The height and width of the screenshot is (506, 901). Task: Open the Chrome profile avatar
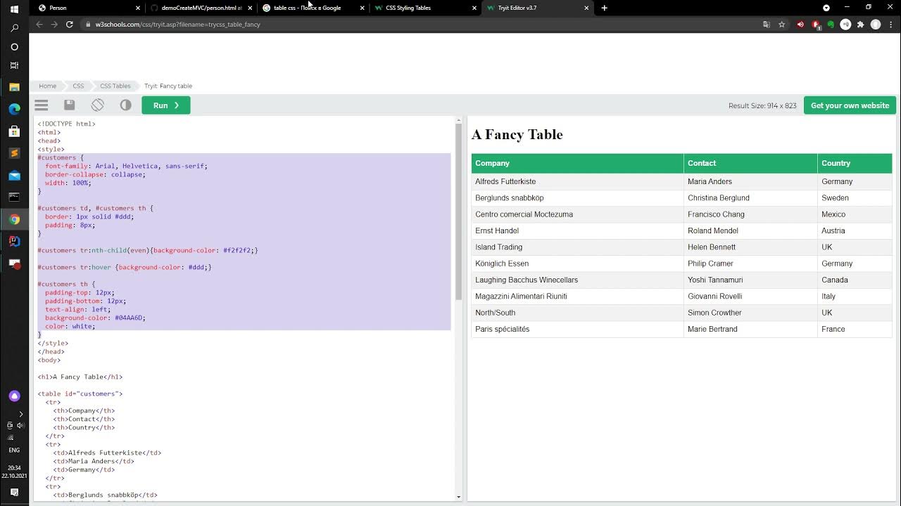(876, 25)
